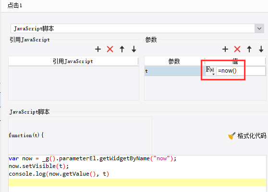The image size is (268, 192).
Task: Open the F(x) value type selector
Action: pos(210,71)
